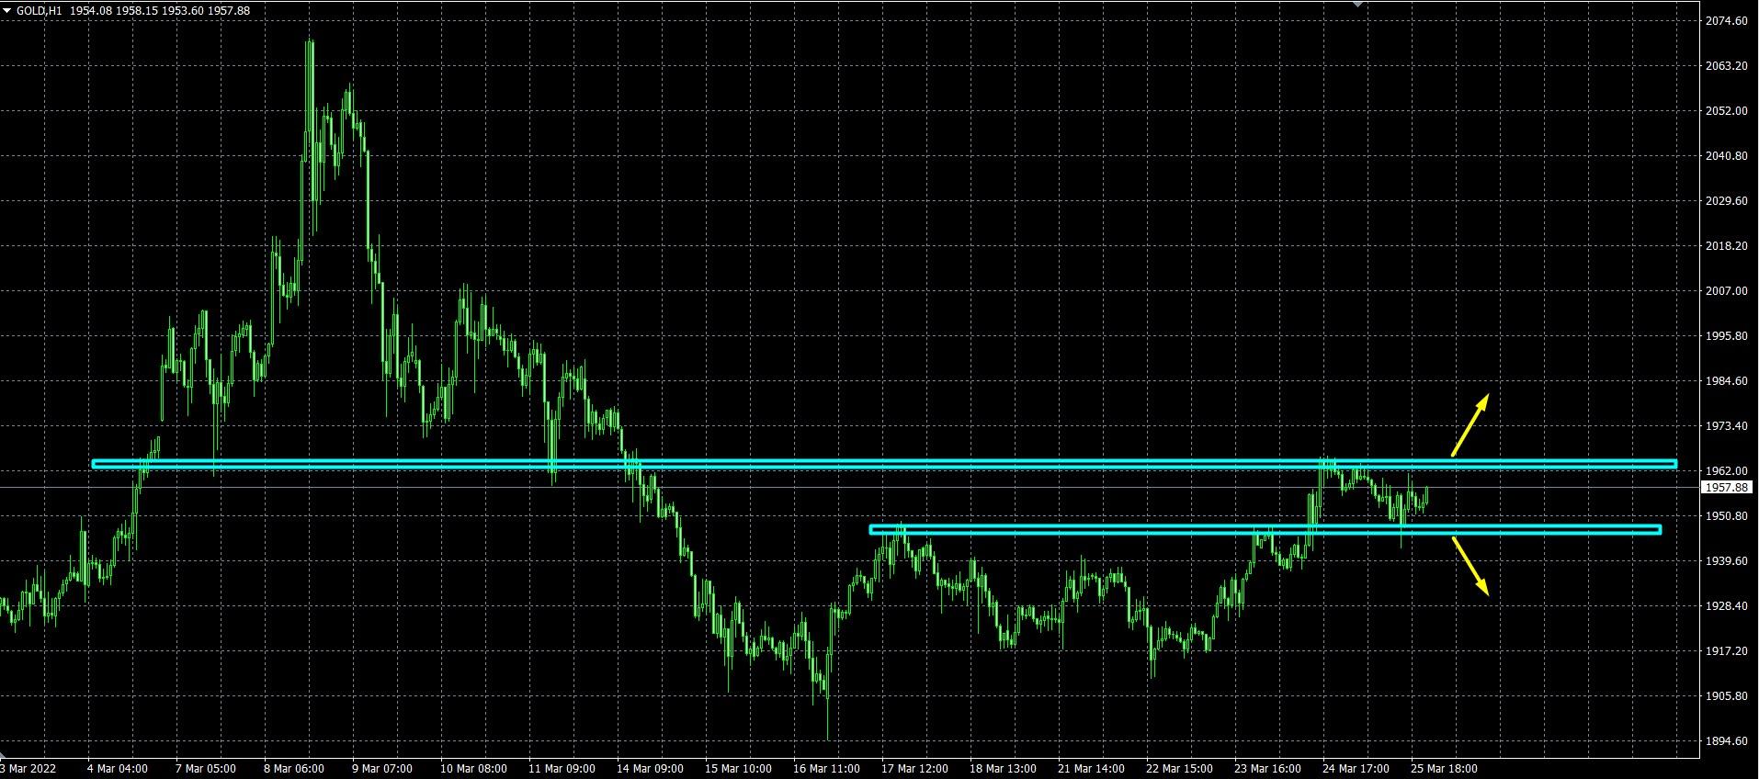This screenshot has height=779, width=1759.
Task: Click the 24 Mar 17:00 time label
Action: (1356, 768)
